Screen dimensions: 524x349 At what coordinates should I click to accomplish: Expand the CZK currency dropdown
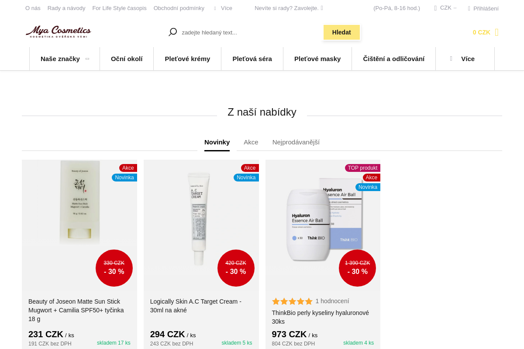pyautogui.click(x=445, y=8)
